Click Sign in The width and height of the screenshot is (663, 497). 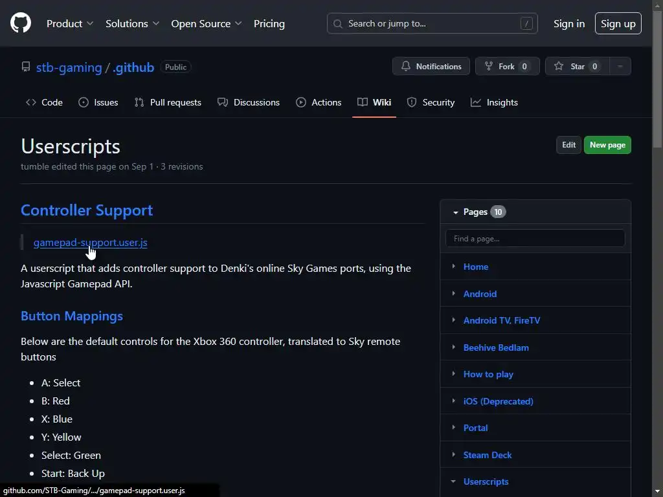point(569,24)
